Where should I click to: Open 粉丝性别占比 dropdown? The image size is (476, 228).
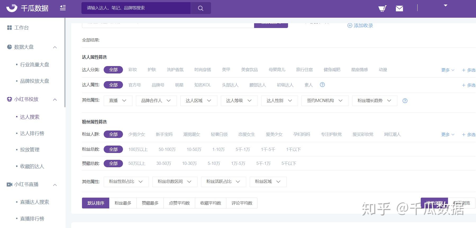coord(126,182)
